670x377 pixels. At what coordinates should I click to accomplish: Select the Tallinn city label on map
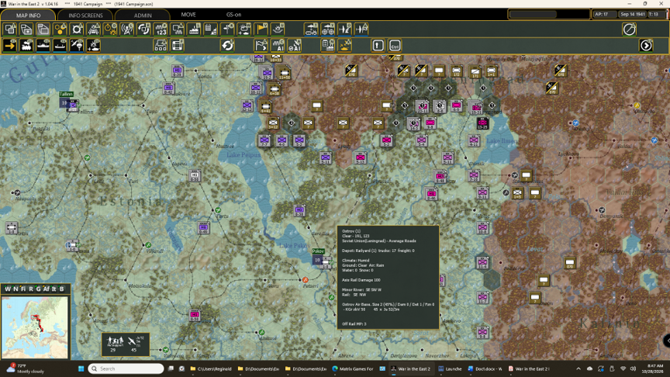coord(66,94)
